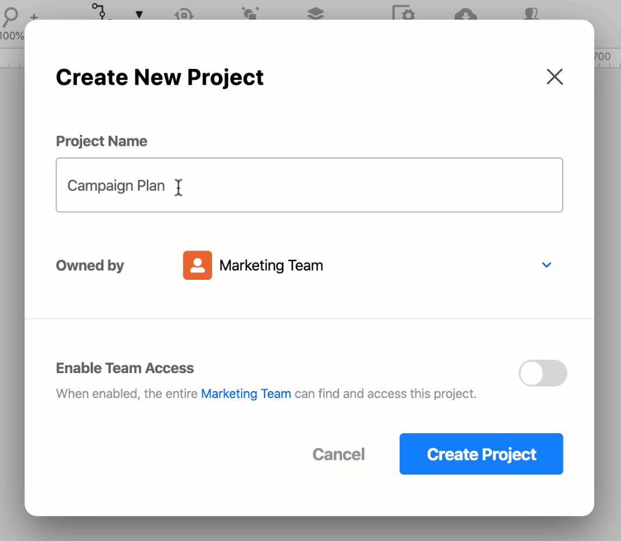Click the cloud upload icon

(465, 15)
